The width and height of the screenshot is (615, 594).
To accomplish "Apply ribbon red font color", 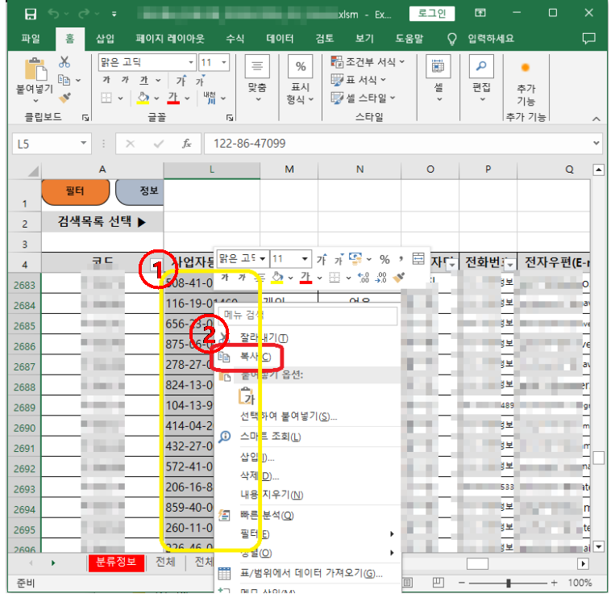I will pos(173,98).
